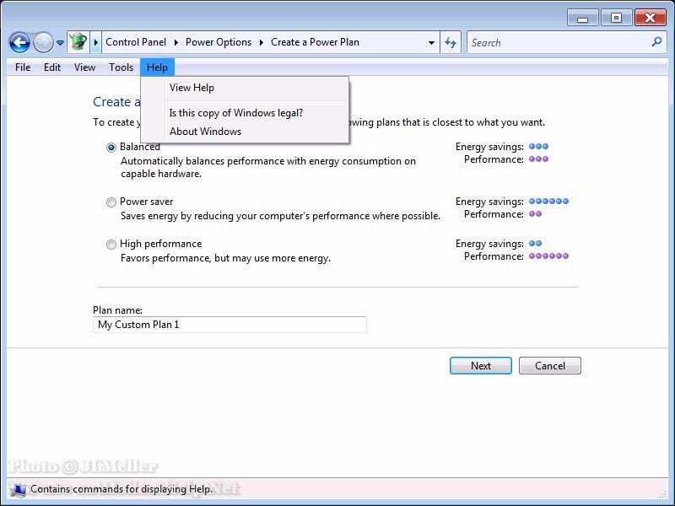Screen dimensions: 675x506
Task: Go to Power Options breadcrumb
Action: pyautogui.click(x=219, y=42)
